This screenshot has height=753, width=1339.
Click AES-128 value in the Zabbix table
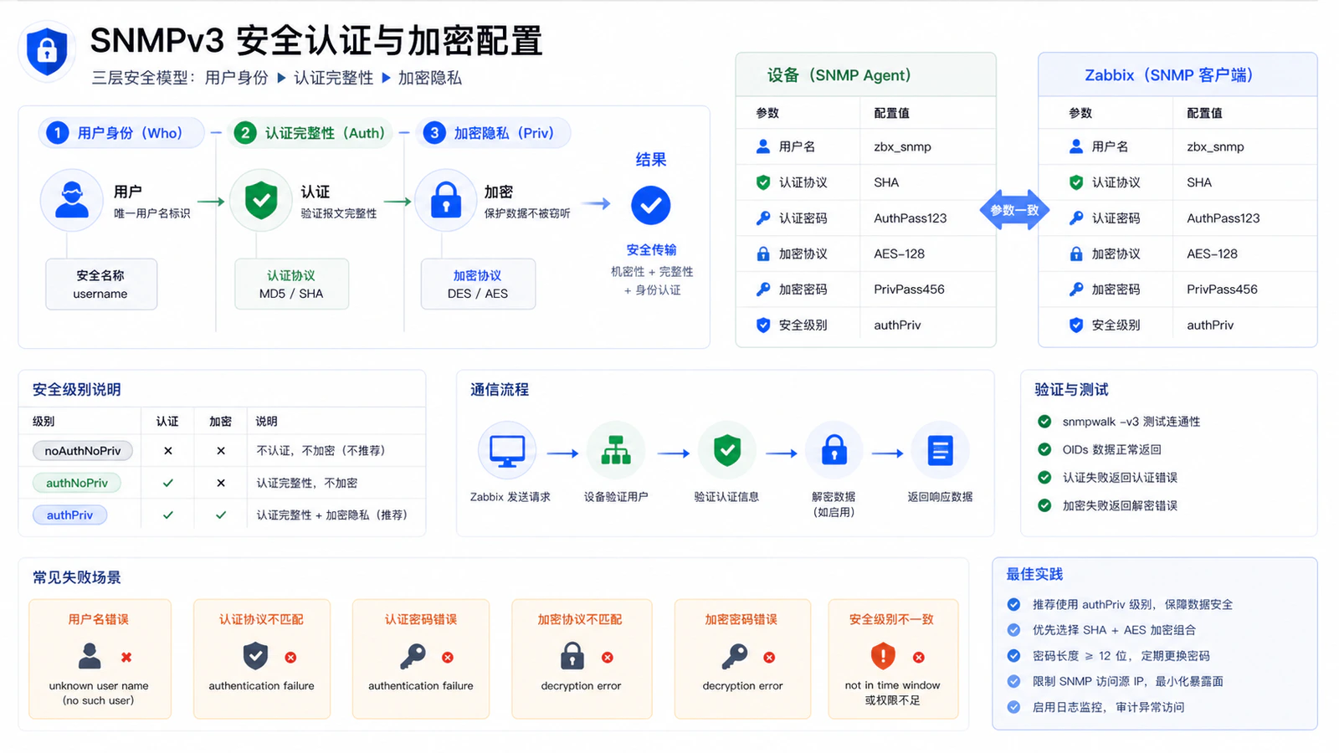pyautogui.click(x=1212, y=254)
